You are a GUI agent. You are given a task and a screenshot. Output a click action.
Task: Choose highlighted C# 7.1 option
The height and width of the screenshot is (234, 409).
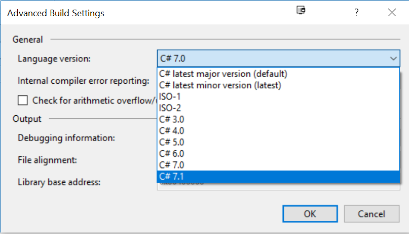click(x=278, y=177)
